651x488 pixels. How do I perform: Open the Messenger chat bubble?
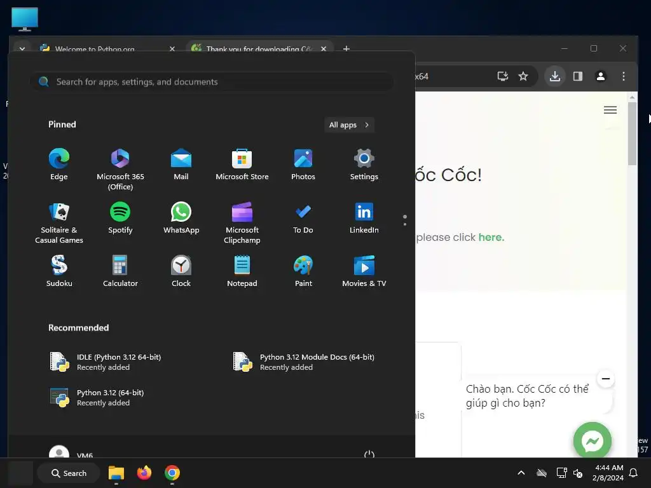tap(593, 441)
